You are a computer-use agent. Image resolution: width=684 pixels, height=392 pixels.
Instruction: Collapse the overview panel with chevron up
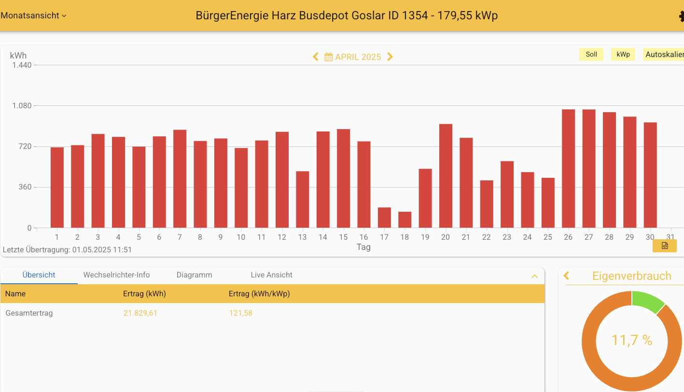534,276
